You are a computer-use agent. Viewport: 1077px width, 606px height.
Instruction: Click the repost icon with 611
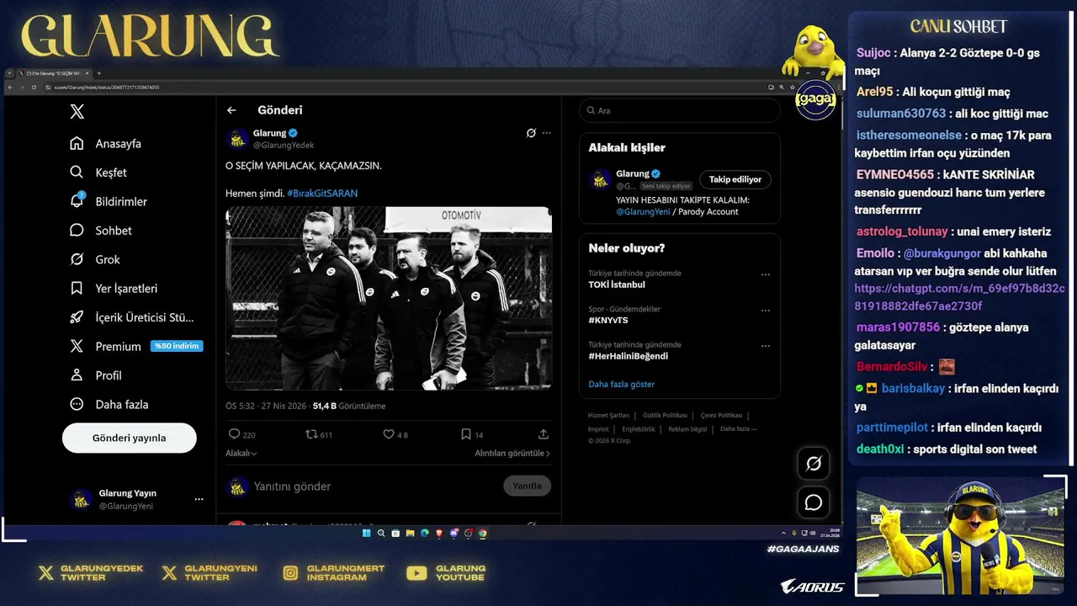click(311, 434)
